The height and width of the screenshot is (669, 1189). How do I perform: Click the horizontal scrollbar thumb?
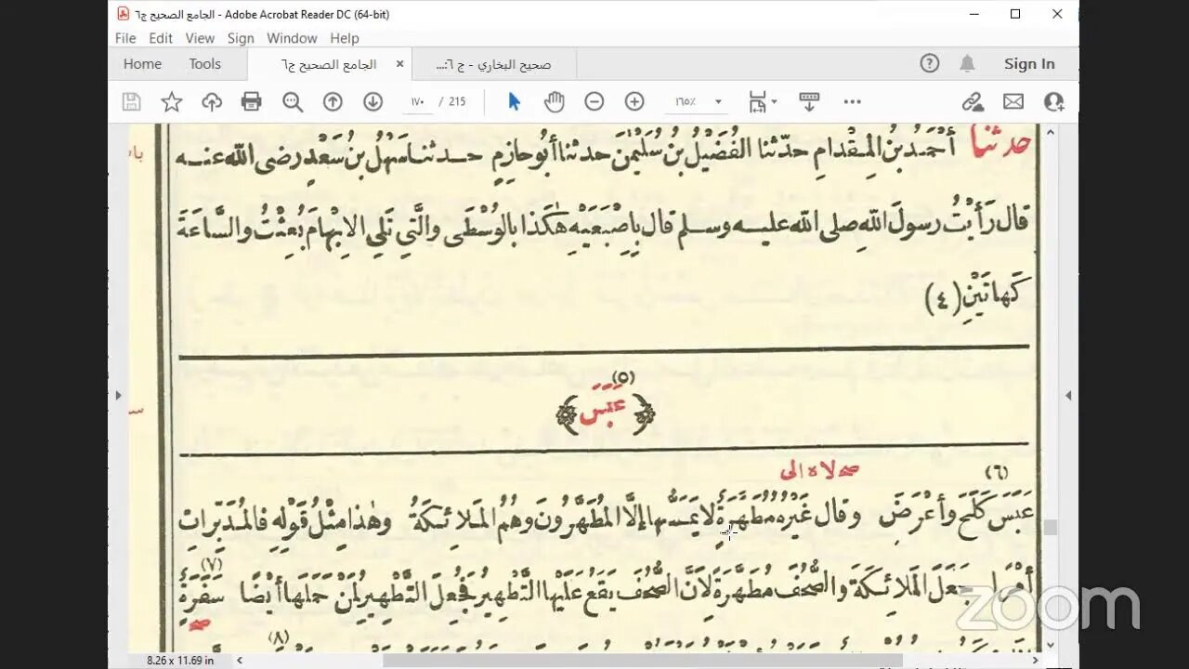click(642, 661)
